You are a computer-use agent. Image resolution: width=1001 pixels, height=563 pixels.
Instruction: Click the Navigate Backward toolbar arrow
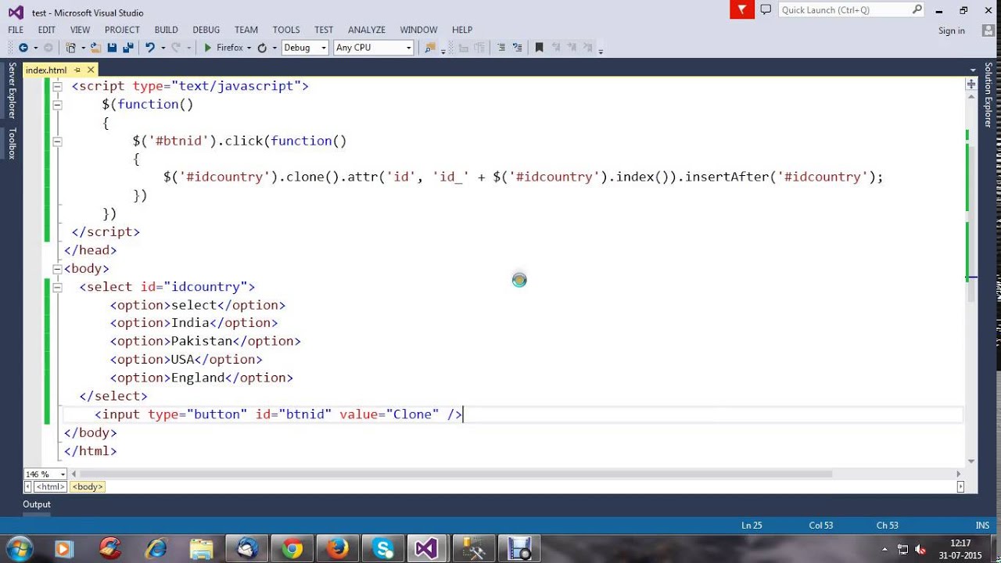pyautogui.click(x=23, y=48)
